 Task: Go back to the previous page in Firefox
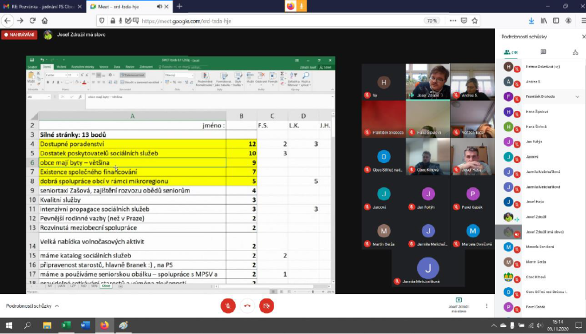[7, 21]
